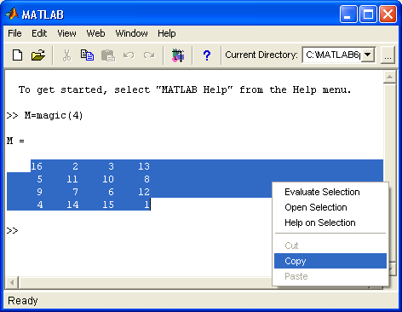Choose Help on Selection in context menu

330,222
